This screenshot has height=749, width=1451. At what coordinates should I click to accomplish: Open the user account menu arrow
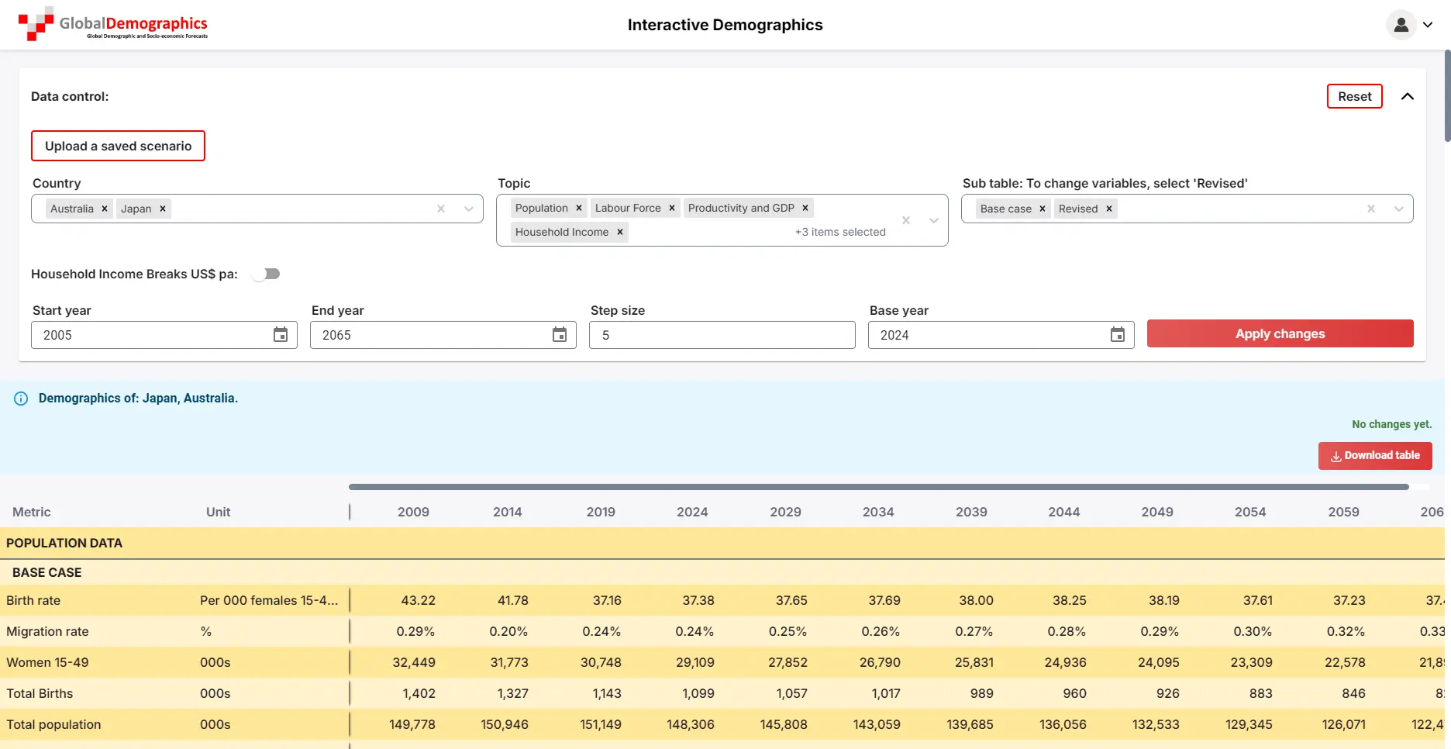pyautogui.click(x=1428, y=25)
